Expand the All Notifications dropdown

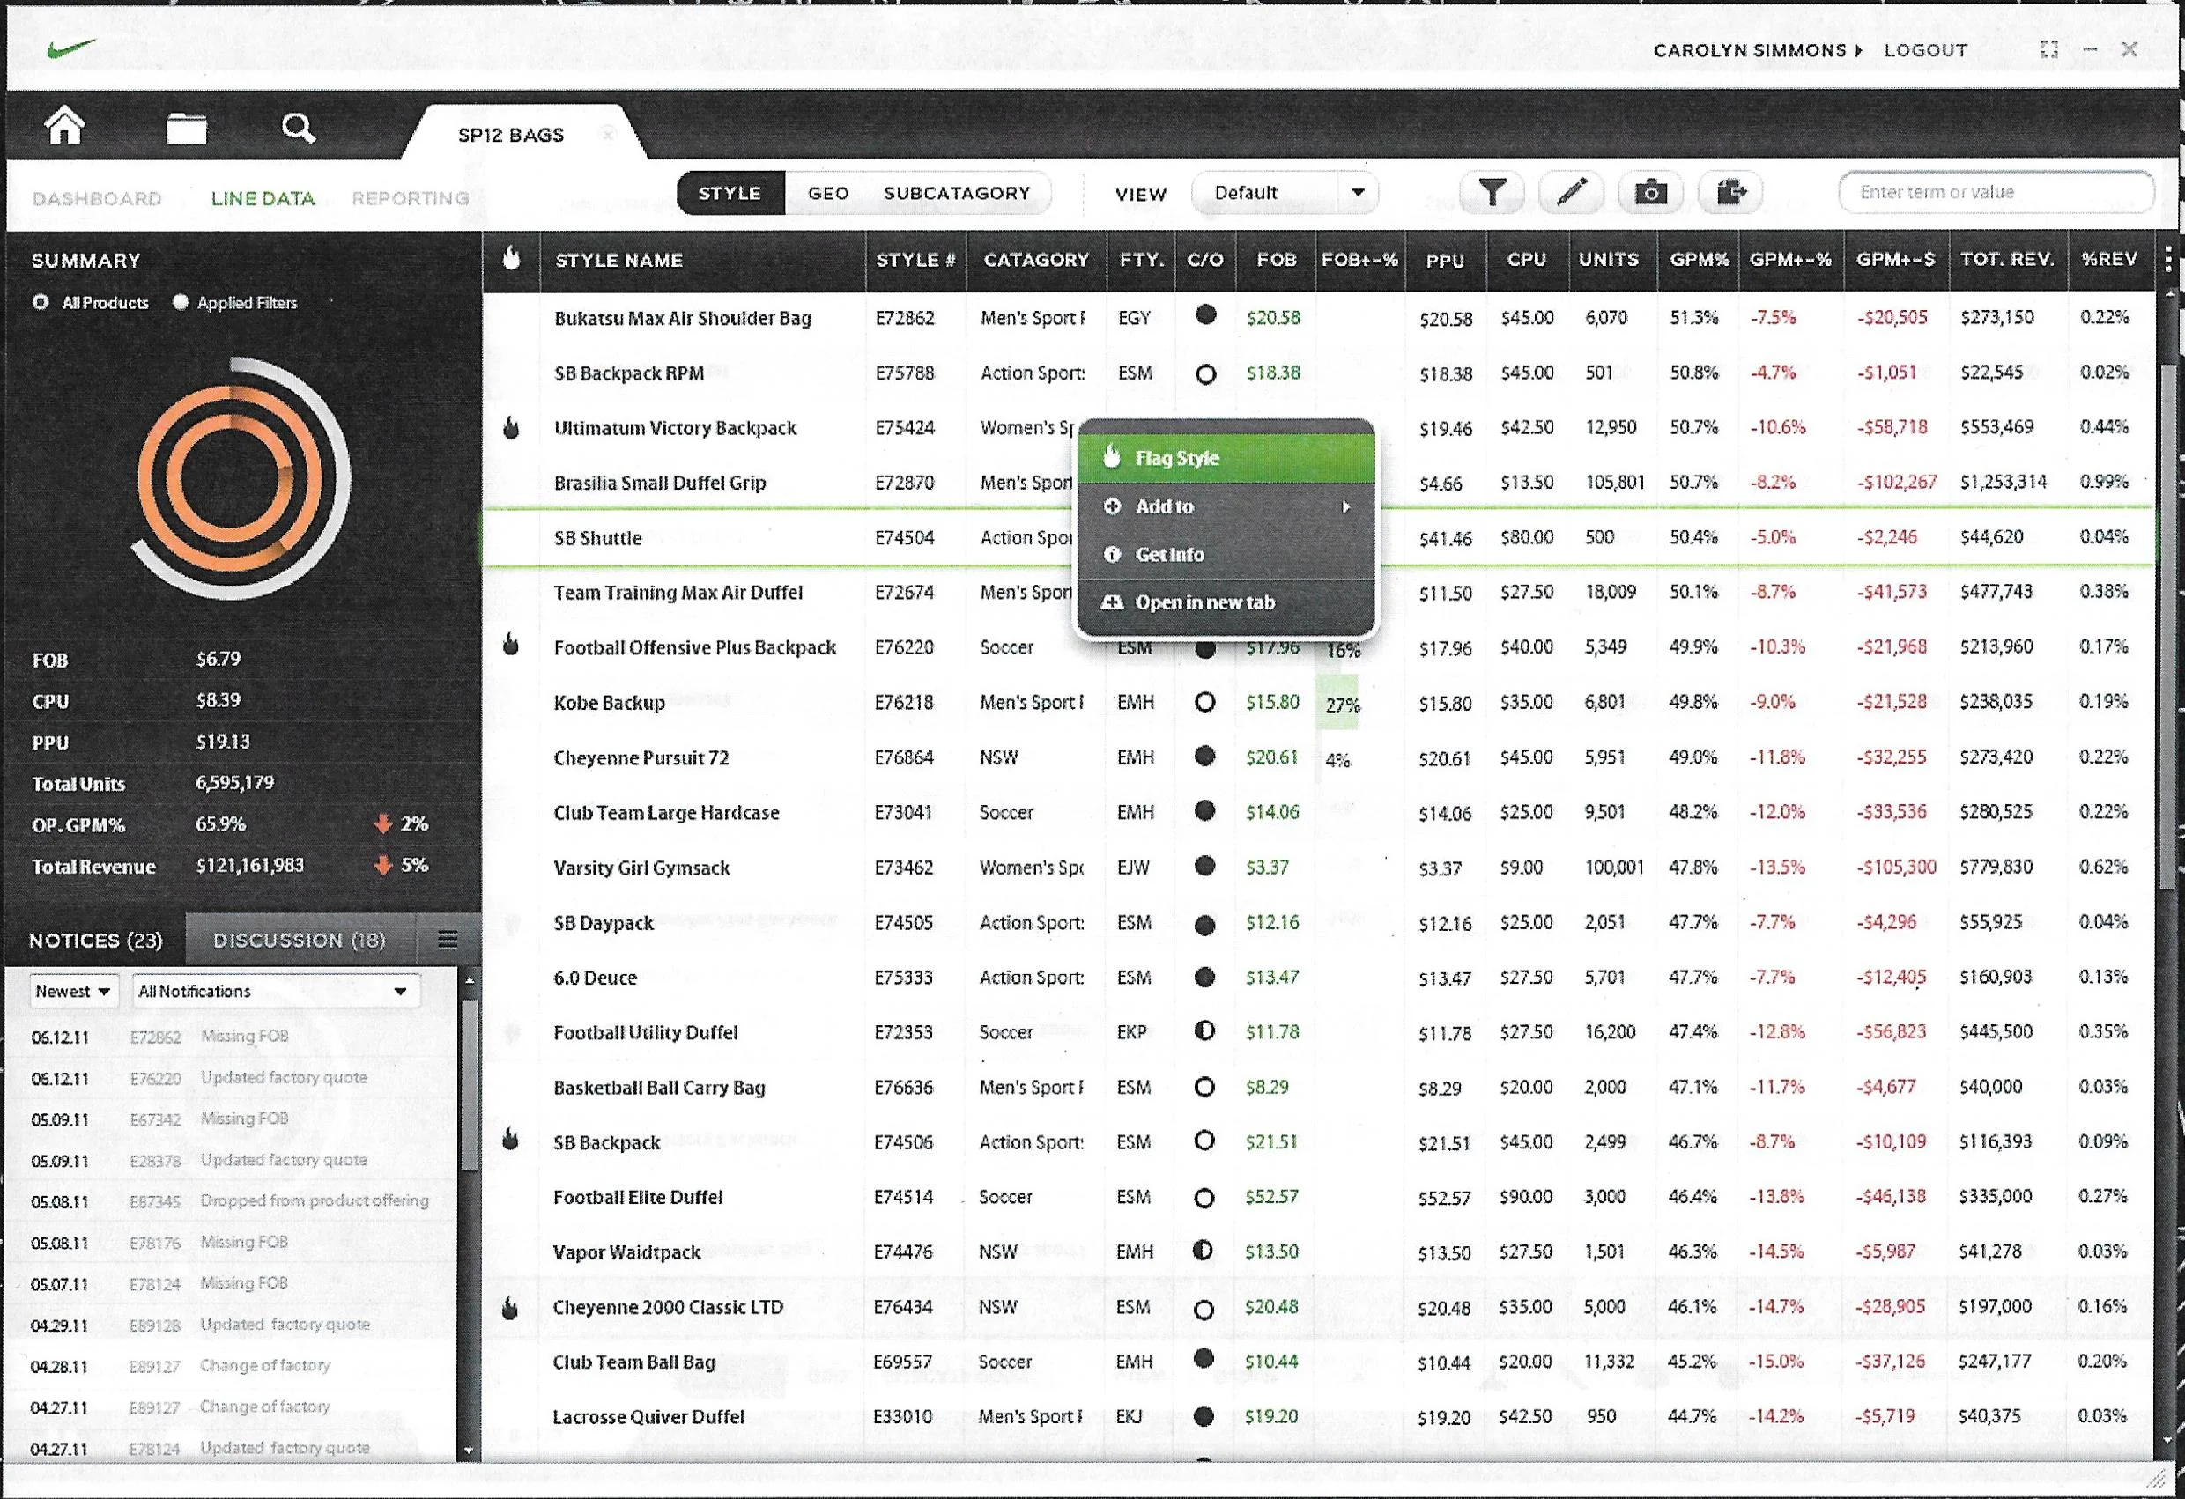point(275,991)
